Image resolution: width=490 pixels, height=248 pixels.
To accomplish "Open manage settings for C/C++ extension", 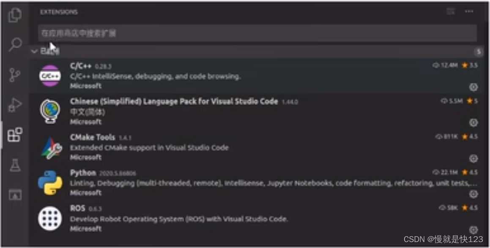I will [x=473, y=87].
